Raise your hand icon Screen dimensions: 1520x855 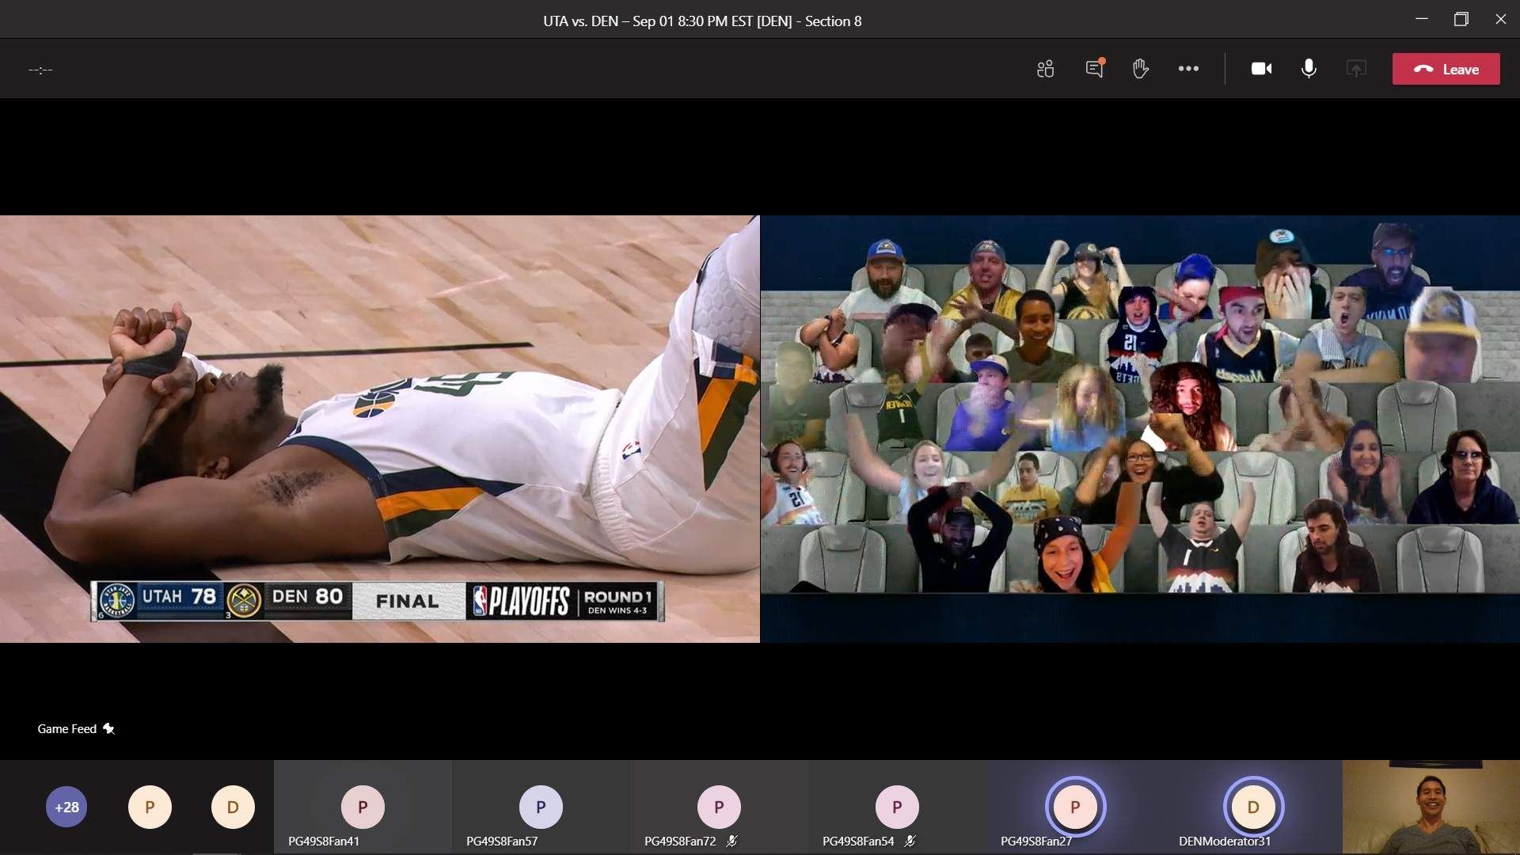1140,69
